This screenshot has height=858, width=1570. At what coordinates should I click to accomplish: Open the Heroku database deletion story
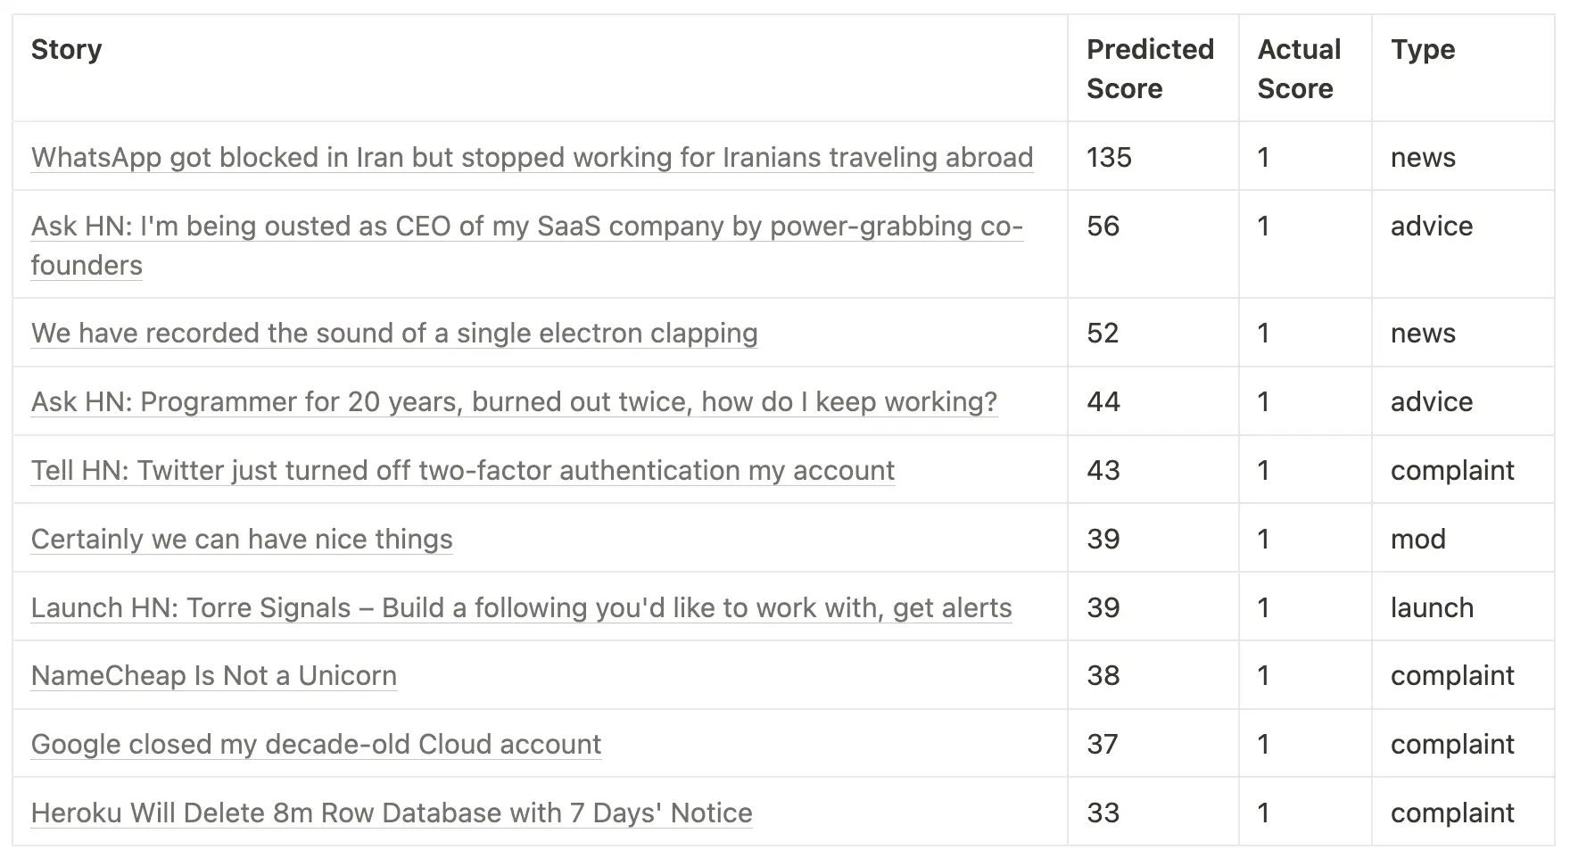click(x=392, y=813)
